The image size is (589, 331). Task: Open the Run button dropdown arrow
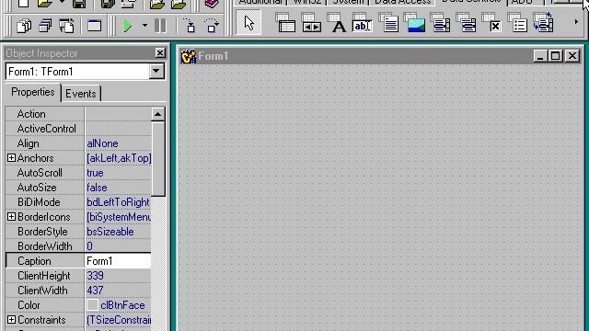[144, 26]
